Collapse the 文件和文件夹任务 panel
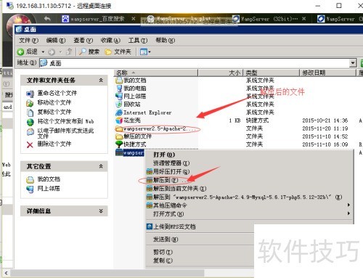Screen dimensions: 363x278 (101, 80)
